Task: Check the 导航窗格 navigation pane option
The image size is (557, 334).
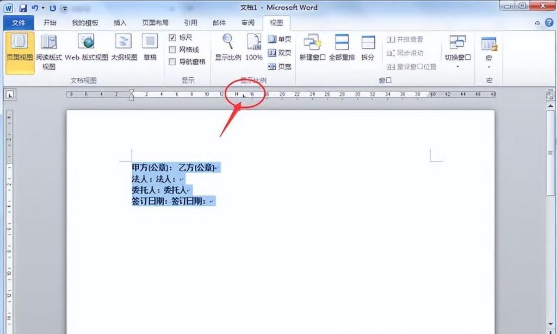Action: pos(173,60)
